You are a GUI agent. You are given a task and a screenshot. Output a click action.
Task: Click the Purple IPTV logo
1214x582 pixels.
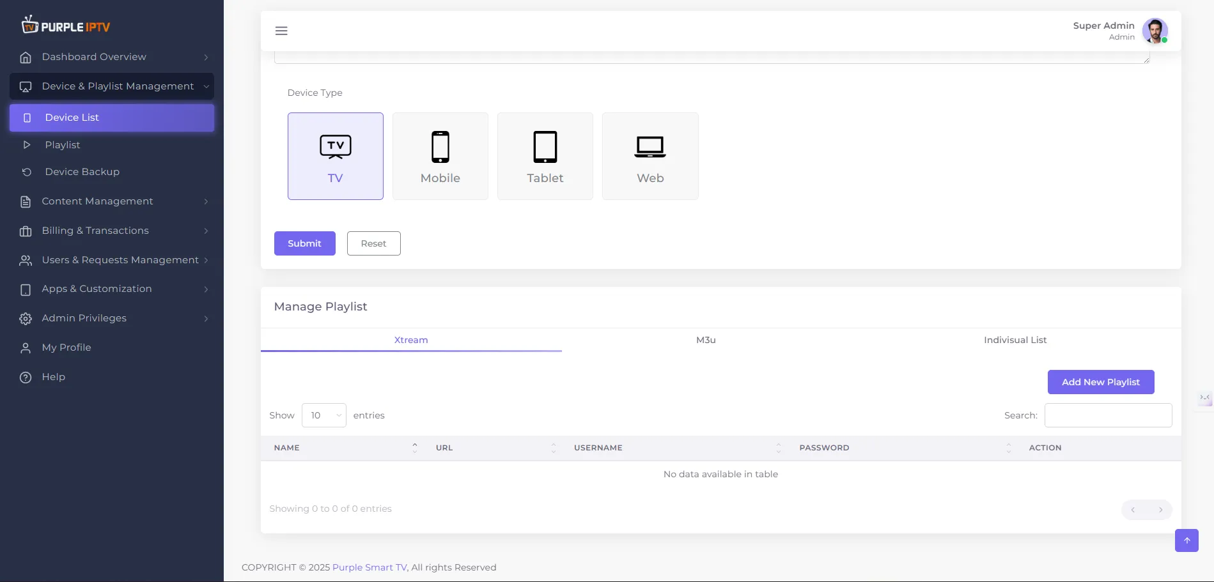pos(66,26)
